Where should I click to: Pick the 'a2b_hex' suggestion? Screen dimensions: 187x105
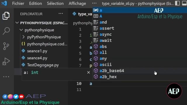tap(140, 77)
